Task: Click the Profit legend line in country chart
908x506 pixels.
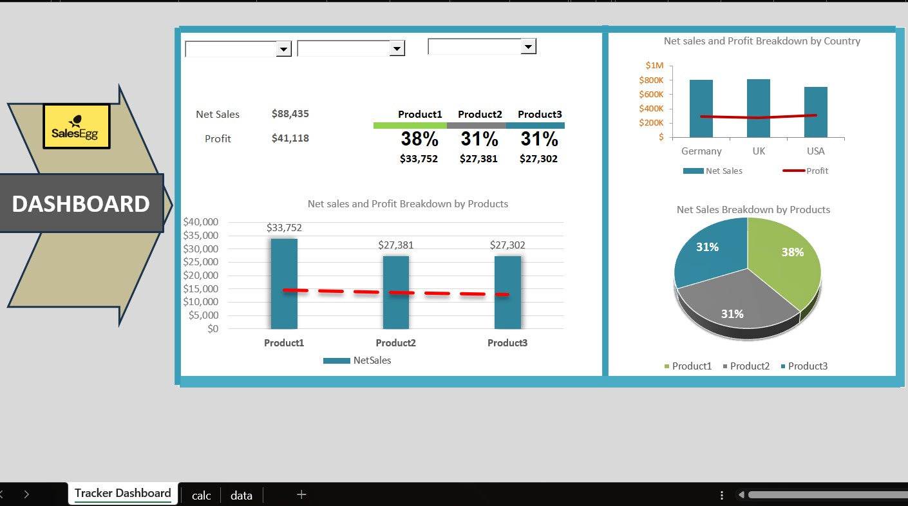Action: coord(793,171)
